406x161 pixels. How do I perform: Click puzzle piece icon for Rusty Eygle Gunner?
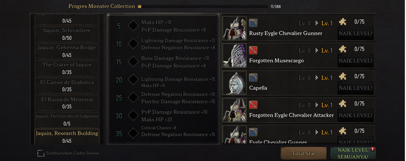343,22
